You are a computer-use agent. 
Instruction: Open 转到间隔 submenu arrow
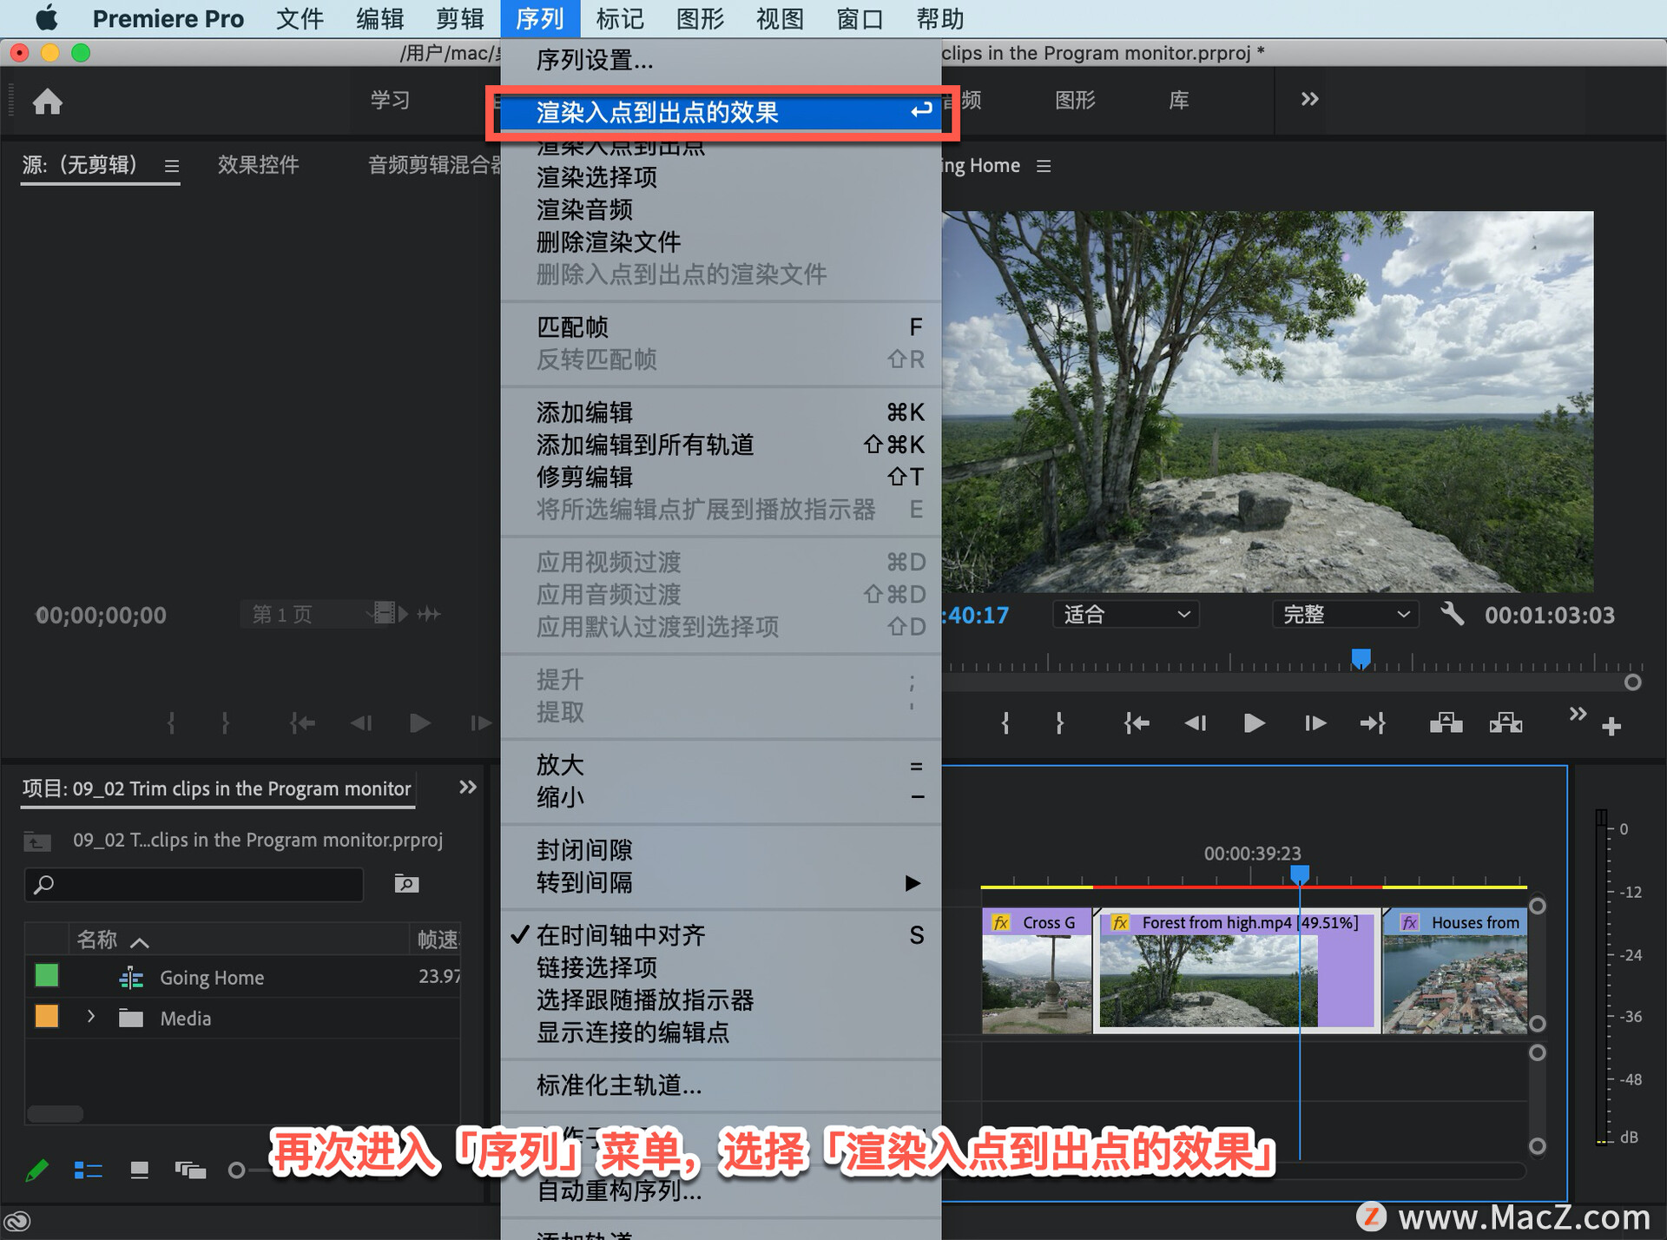click(913, 883)
